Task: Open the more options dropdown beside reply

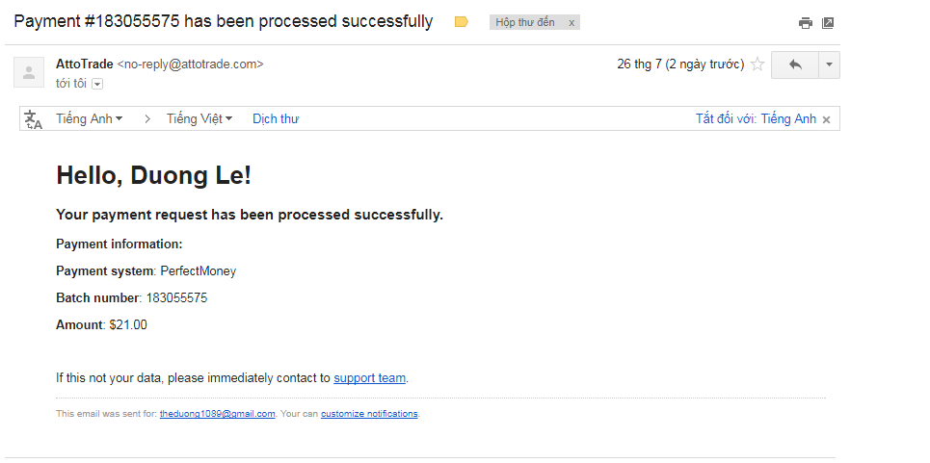Action: click(x=829, y=64)
